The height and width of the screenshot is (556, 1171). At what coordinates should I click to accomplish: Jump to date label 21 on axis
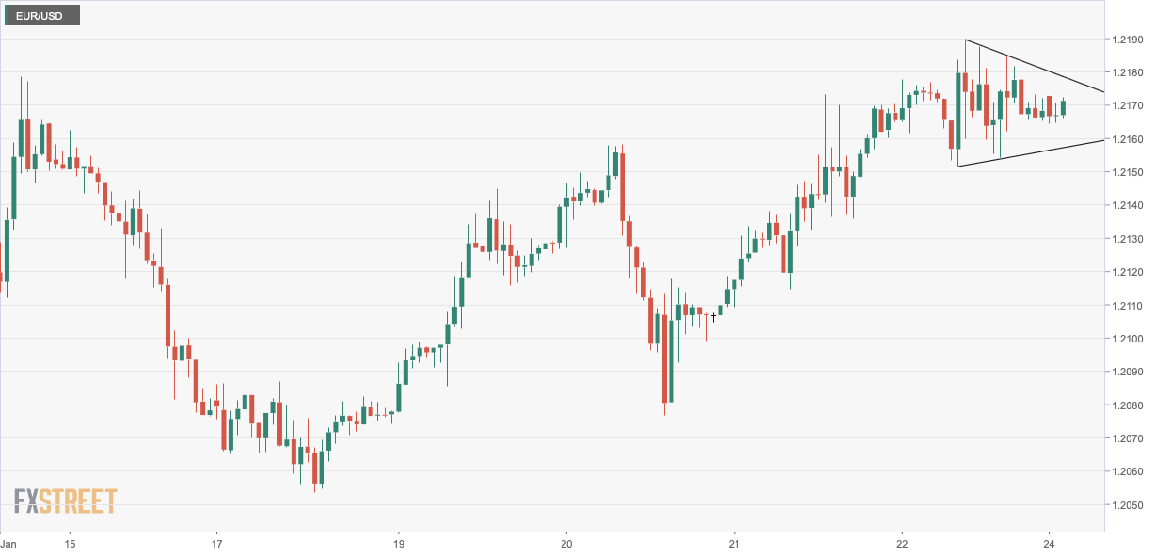point(735,544)
